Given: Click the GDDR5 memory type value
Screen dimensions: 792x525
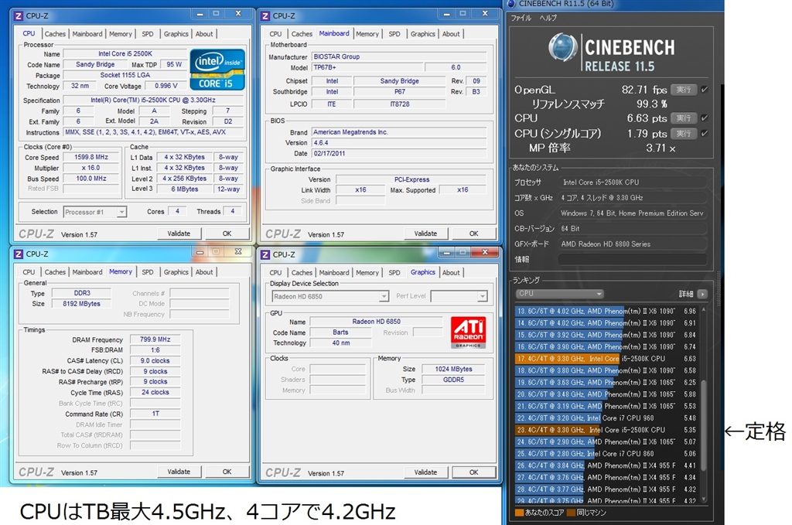Looking at the screenshot, I should (x=453, y=380).
